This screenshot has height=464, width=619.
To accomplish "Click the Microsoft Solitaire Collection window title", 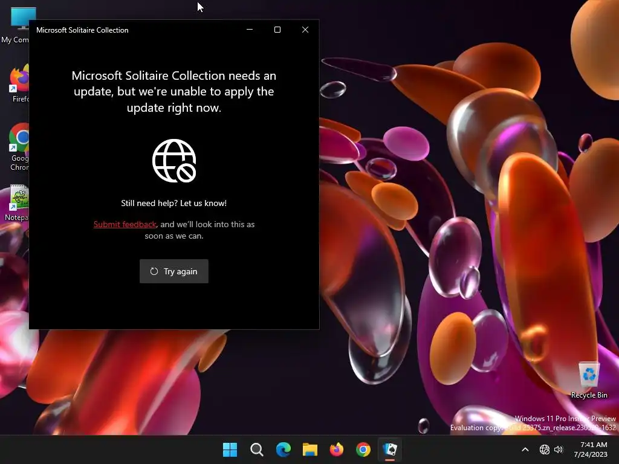I will click(x=82, y=30).
